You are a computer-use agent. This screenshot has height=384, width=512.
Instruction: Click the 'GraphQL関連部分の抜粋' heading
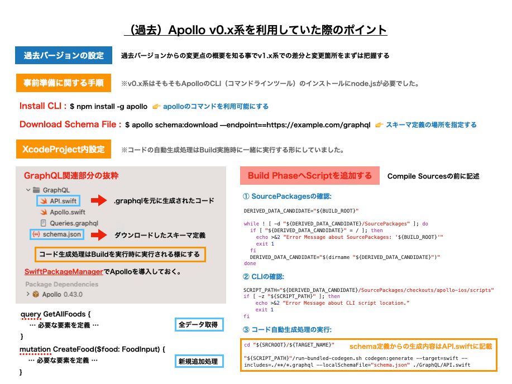pyautogui.click(x=71, y=176)
